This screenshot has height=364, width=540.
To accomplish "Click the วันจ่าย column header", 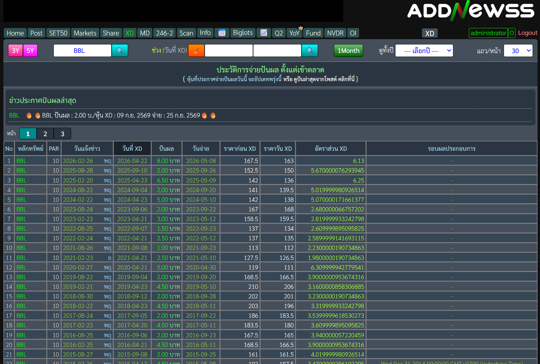I will [201, 149].
